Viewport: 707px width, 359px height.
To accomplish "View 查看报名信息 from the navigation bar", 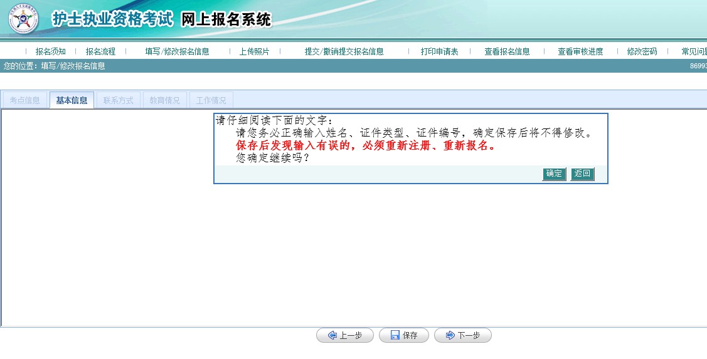I will pyautogui.click(x=507, y=51).
